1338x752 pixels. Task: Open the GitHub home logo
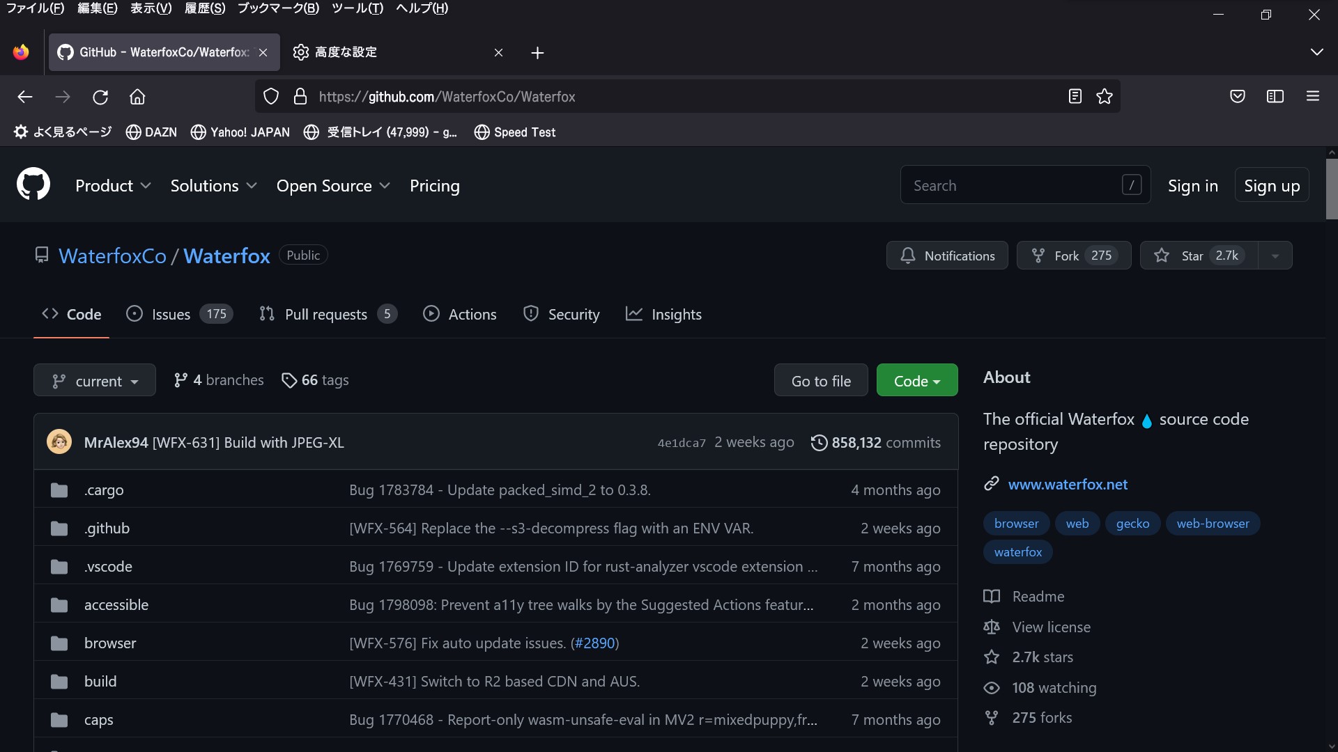pyautogui.click(x=33, y=184)
